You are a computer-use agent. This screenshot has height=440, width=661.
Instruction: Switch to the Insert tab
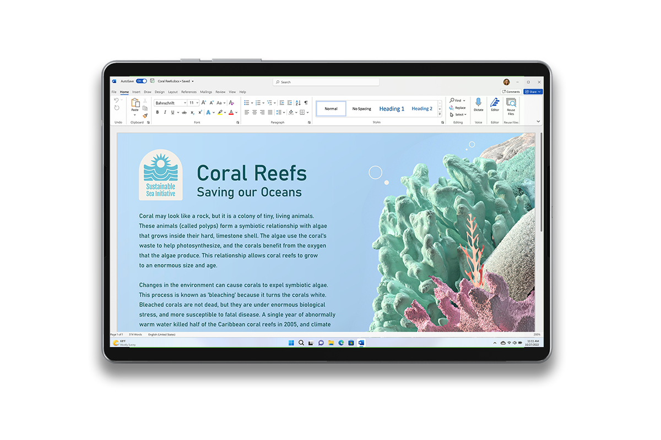click(x=136, y=92)
